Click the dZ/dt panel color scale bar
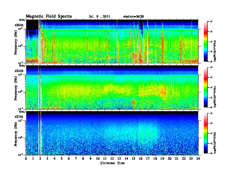Viewport: 236px width, 182px height. pos(206,133)
